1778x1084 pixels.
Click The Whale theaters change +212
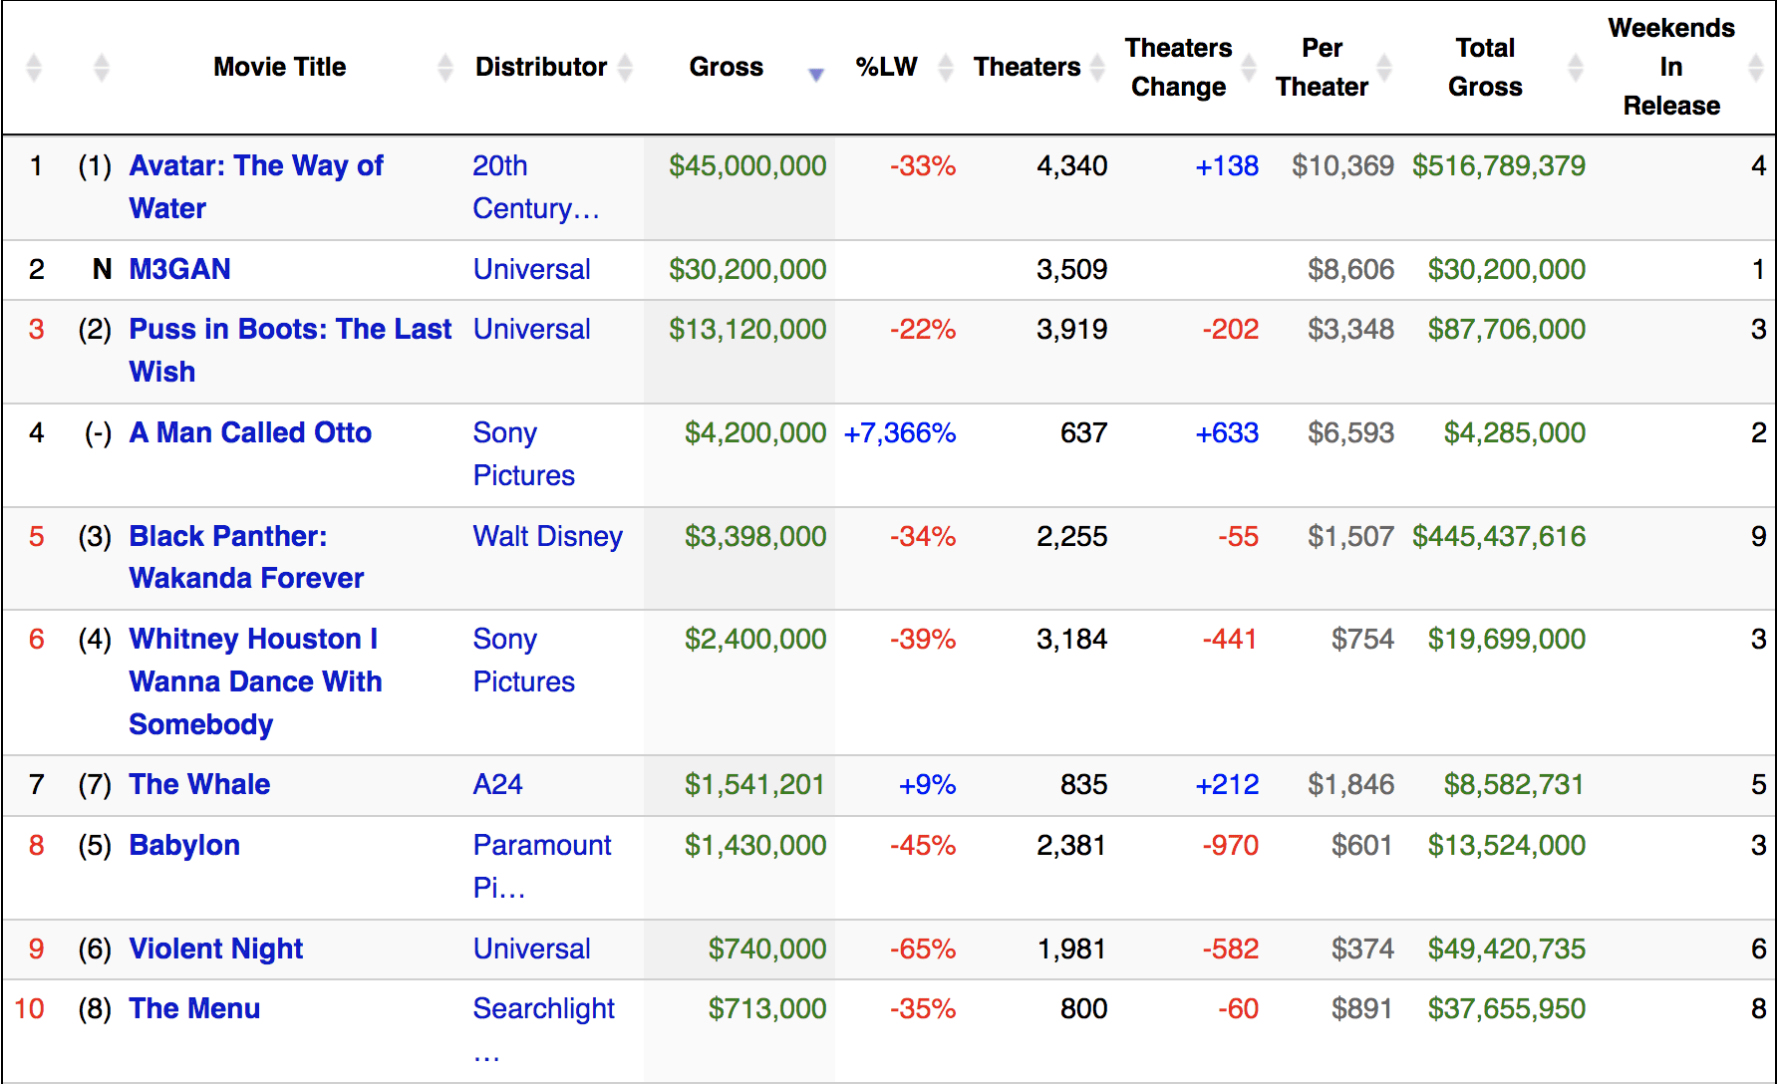1227,784
